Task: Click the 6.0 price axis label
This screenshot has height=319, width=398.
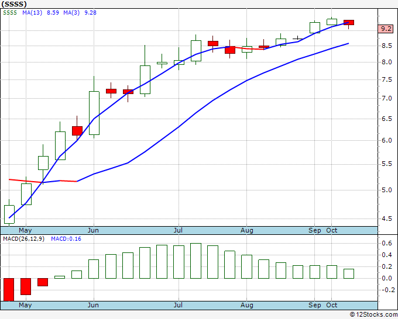Action: coord(386,140)
